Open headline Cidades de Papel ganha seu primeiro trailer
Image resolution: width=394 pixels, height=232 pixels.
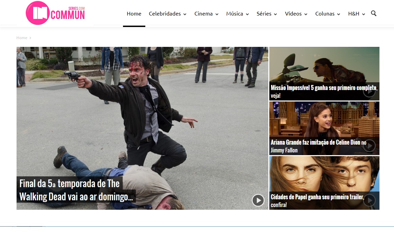click(317, 201)
